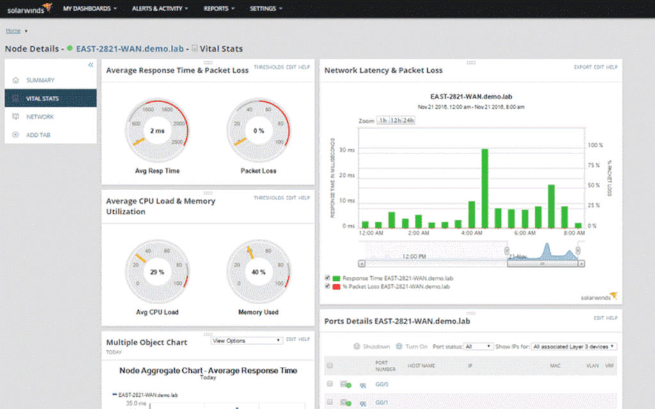Click the Vital Stats tab icon

[x=16, y=98]
